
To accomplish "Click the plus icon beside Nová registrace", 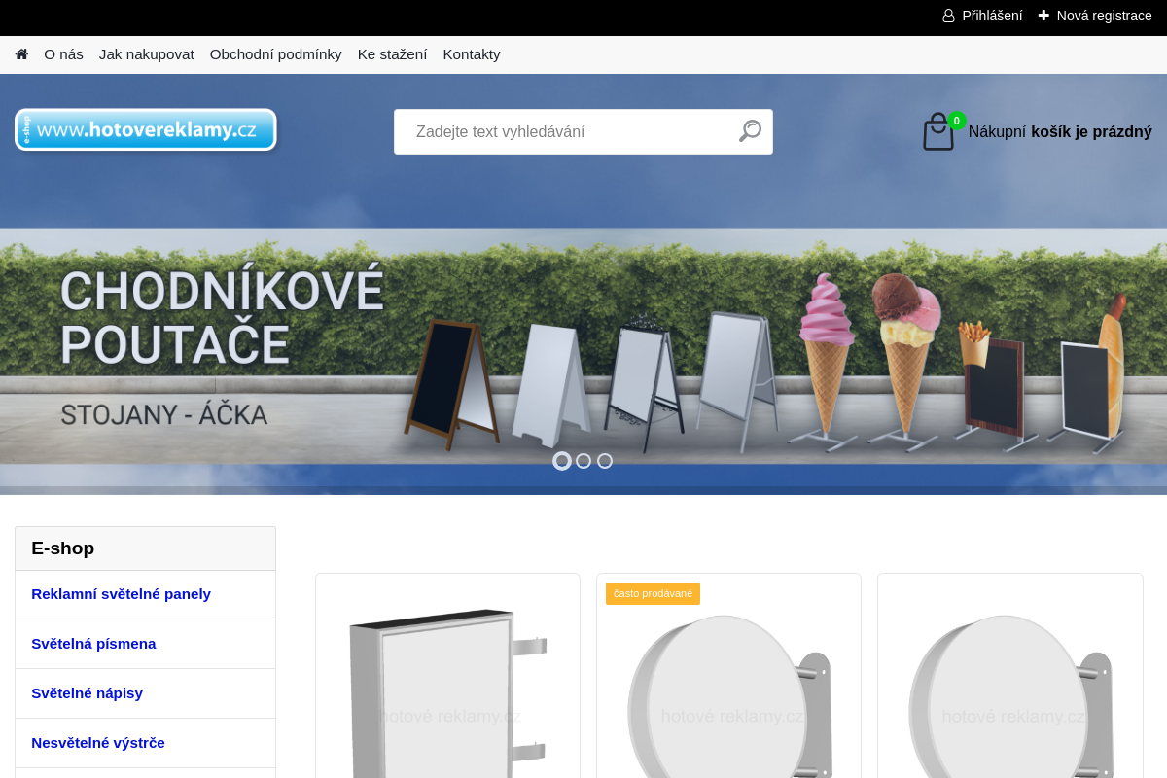I will pyautogui.click(x=1043, y=16).
